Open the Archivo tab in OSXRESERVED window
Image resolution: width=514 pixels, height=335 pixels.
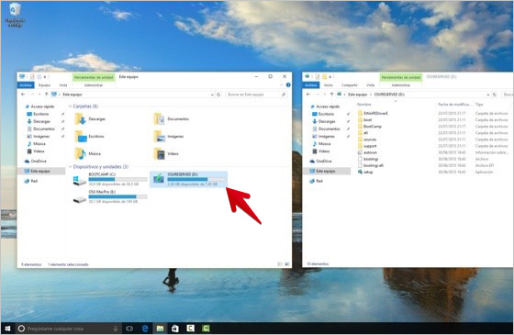311,85
